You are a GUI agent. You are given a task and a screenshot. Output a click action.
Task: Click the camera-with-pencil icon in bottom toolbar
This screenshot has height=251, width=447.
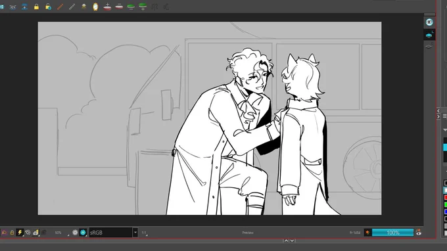click(x=35, y=233)
